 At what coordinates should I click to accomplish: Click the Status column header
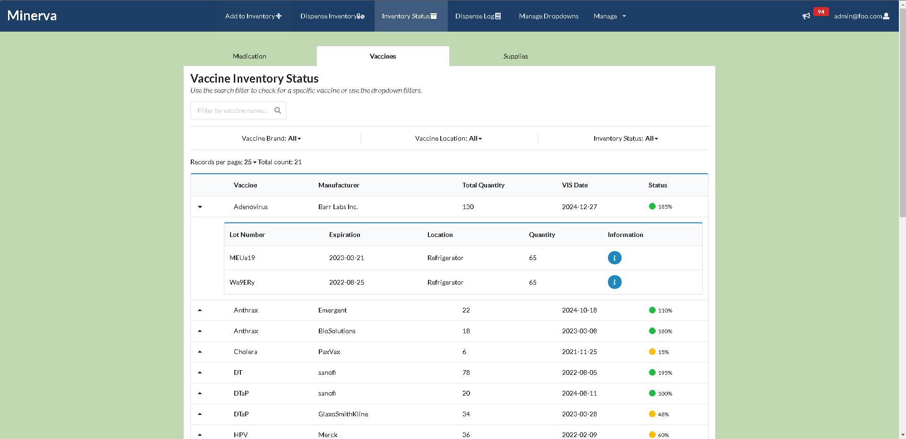point(658,185)
